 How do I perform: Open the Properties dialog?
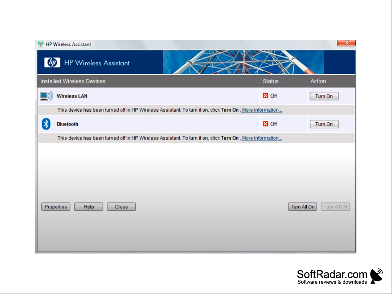[x=56, y=207]
